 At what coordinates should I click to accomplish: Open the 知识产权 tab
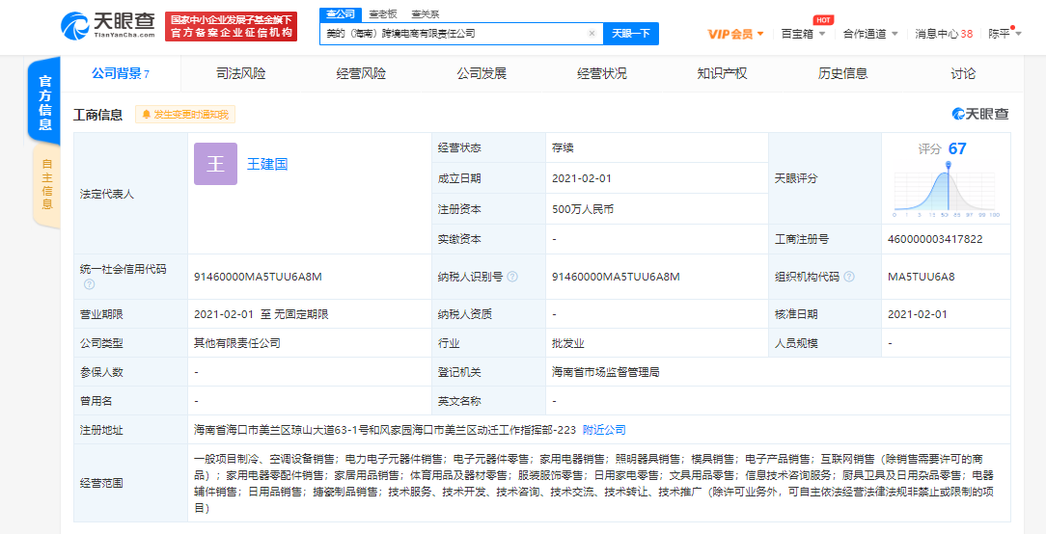(x=722, y=73)
